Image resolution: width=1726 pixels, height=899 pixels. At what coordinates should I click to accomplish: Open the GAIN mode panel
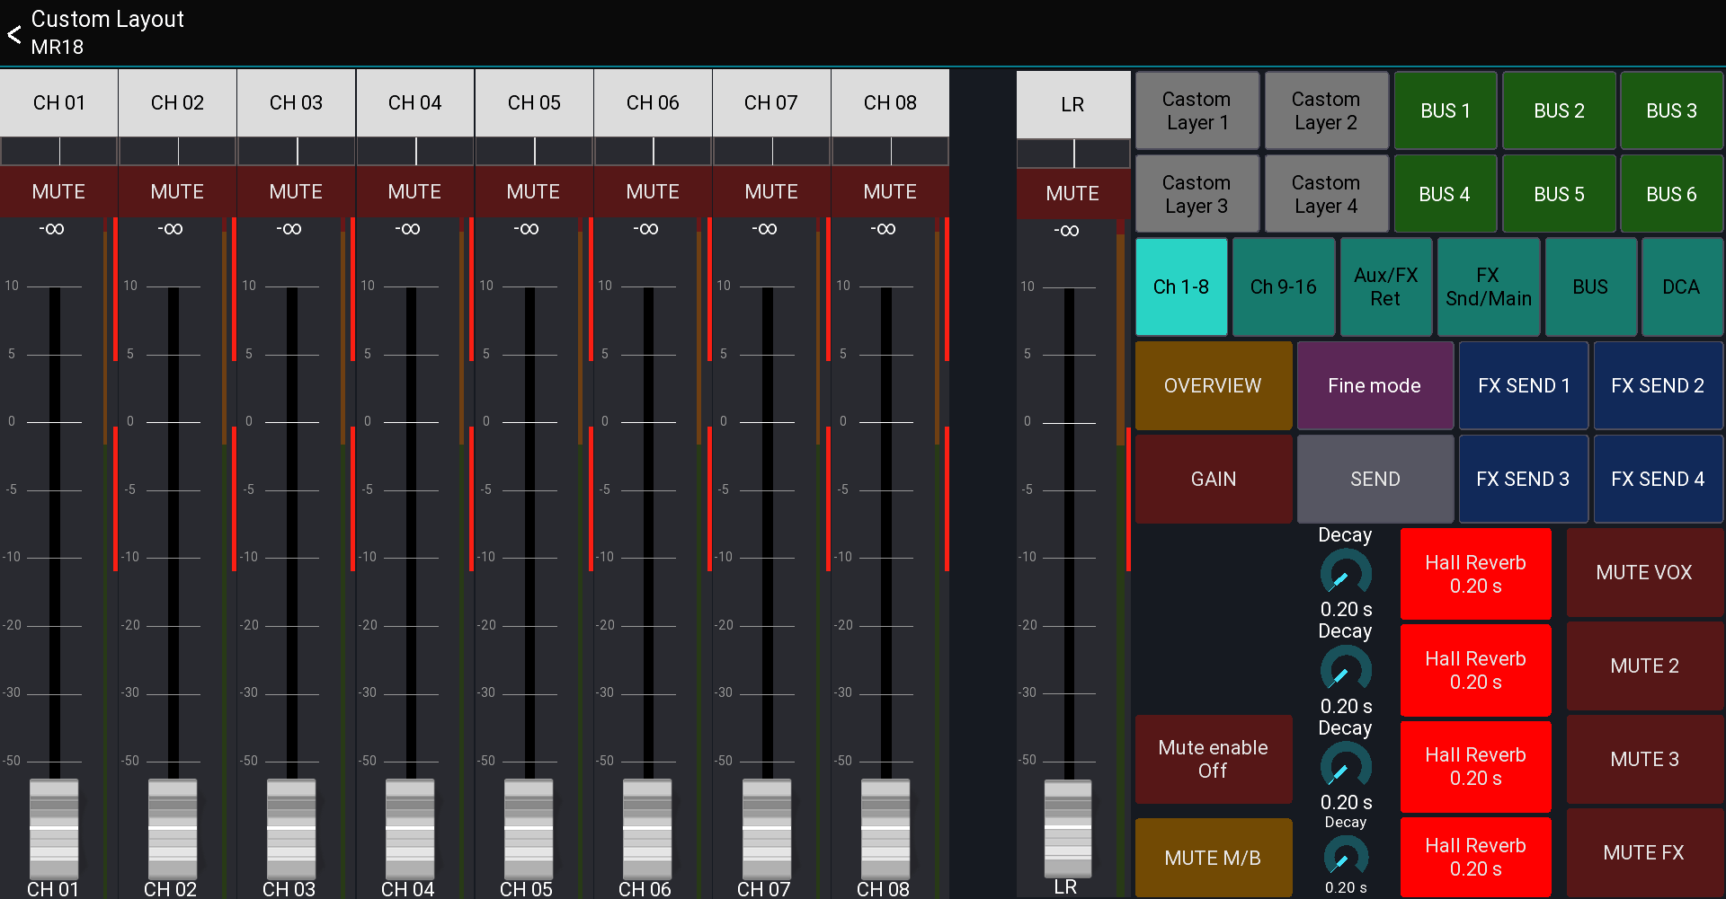tap(1213, 479)
